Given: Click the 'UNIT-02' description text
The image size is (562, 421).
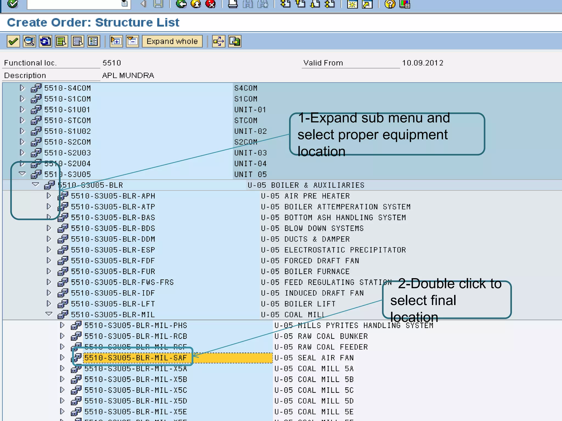Looking at the screenshot, I should [250, 131].
